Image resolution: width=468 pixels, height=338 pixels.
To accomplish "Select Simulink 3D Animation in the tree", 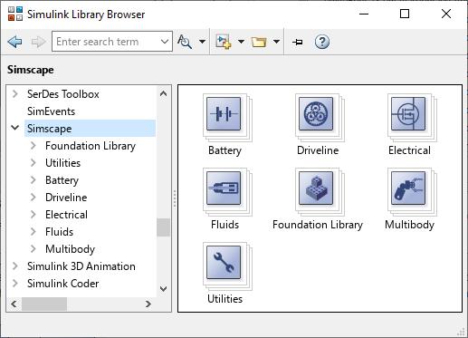I will tap(81, 266).
